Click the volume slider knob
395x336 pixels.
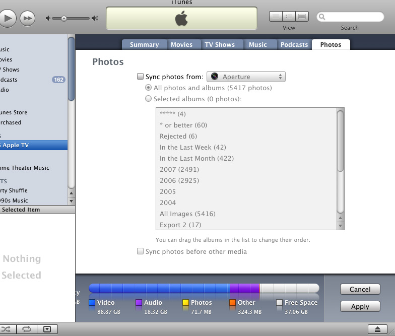click(63, 18)
